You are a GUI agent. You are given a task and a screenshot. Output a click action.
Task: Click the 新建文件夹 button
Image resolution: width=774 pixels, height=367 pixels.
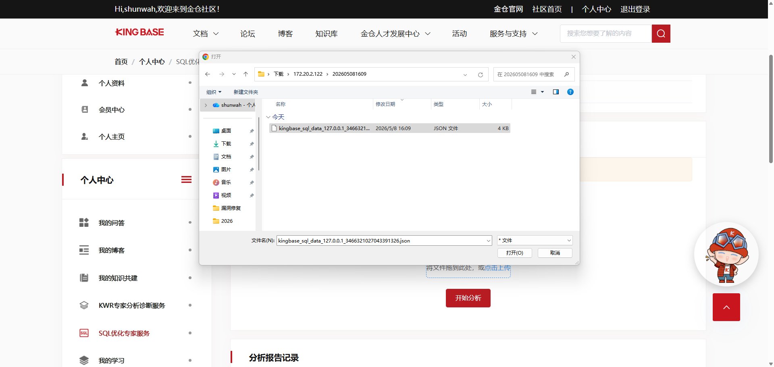(x=246, y=92)
